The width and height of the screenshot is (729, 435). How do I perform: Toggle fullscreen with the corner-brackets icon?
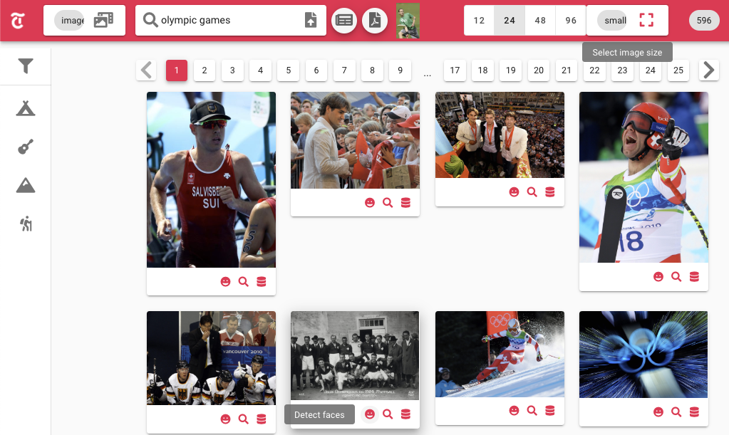coord(646,21)
